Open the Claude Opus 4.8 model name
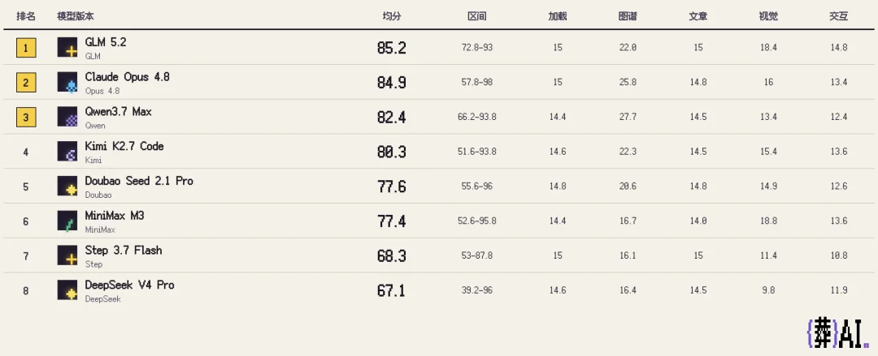This screenshot has height=356, width=878. click(x=127, y=77)
